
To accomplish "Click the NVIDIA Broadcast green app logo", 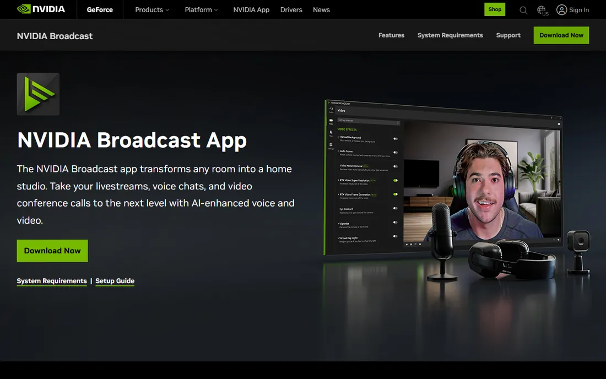I will tap(38, 94).
